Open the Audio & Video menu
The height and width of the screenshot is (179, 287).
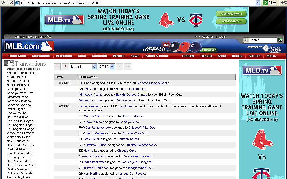point(157,56)
